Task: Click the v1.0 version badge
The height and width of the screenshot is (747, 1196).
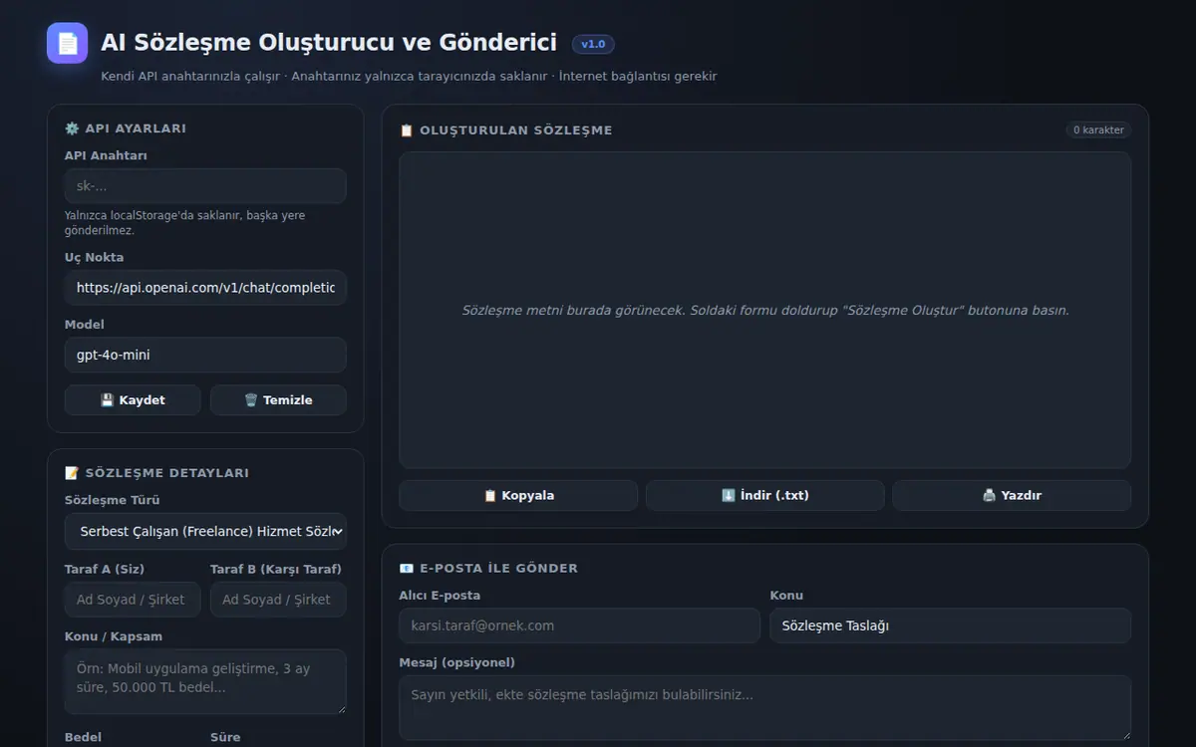Action: click(593, 44)
